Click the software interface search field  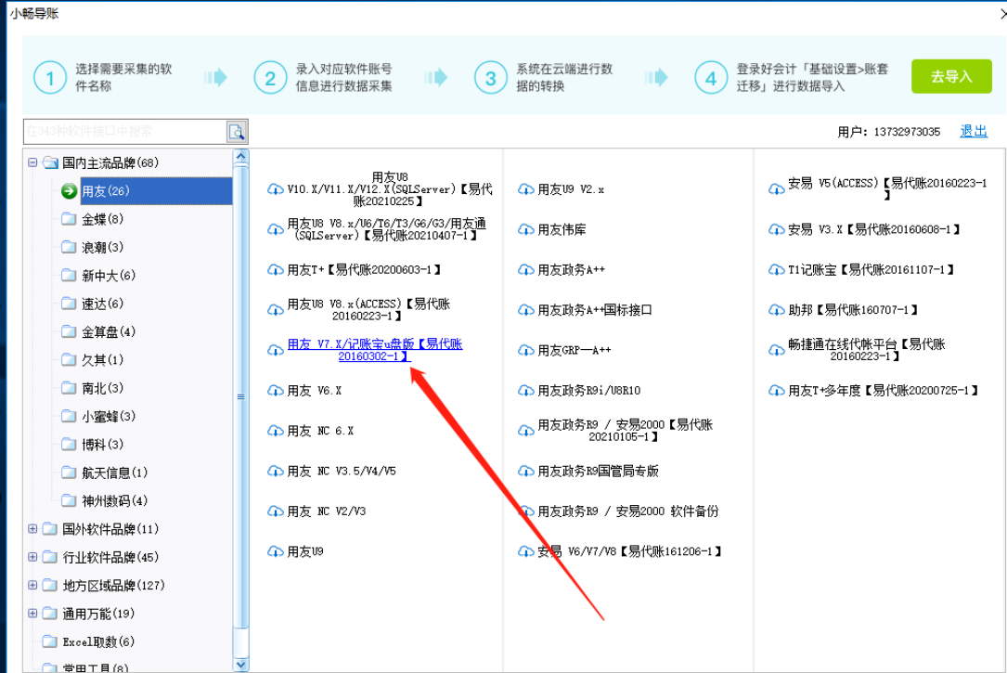coord(123,132)
